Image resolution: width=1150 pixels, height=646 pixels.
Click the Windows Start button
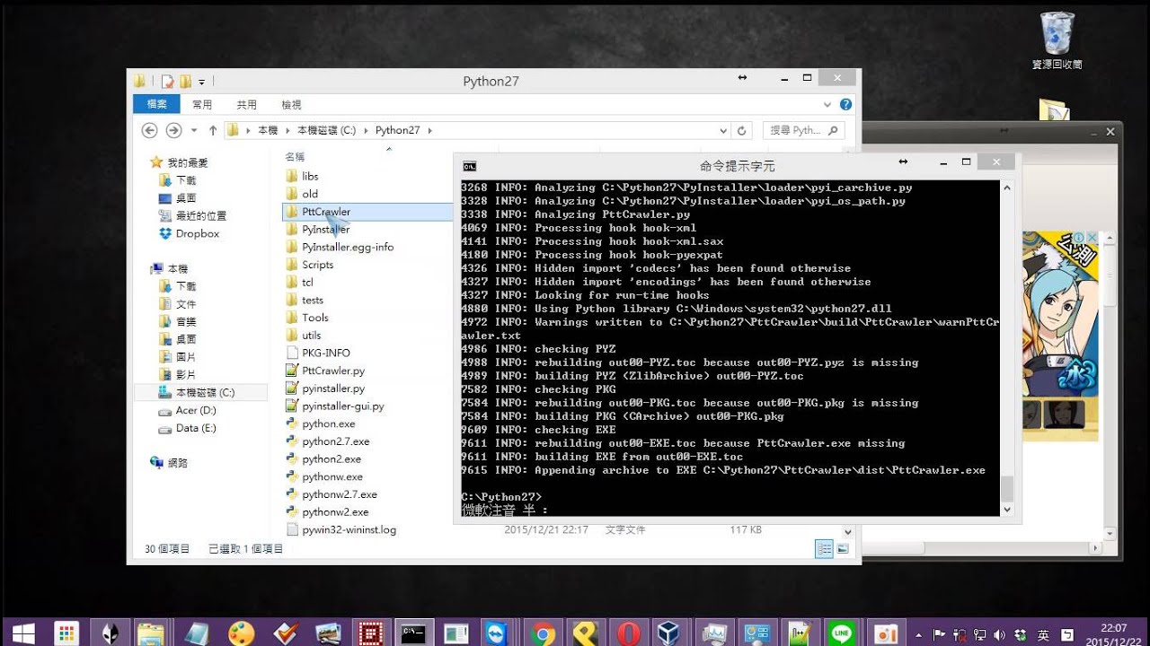(x=23, y=633)
